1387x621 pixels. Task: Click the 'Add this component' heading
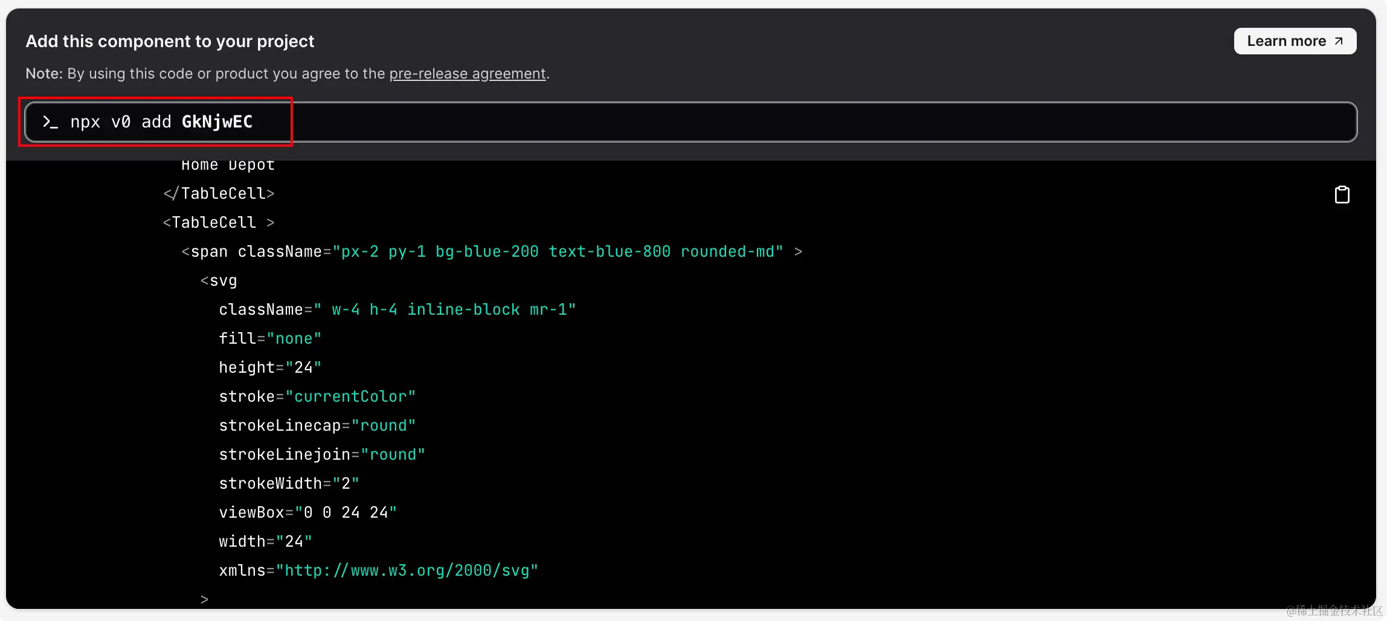tap(170, 41)
